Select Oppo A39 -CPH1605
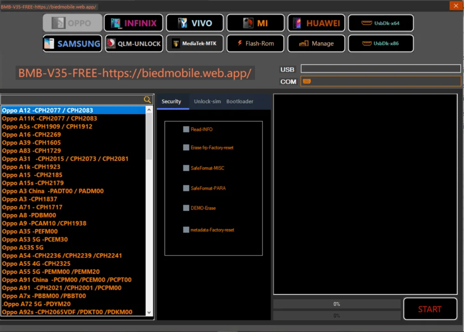The width and height of the screenshot is (464, 332). pyautogui.click(x=73, y=143)
